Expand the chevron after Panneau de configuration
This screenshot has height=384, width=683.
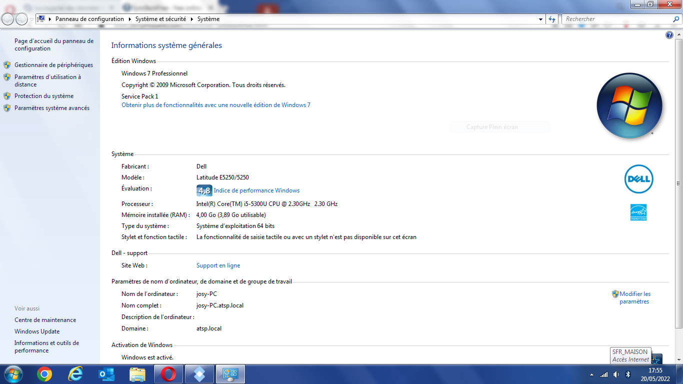129,19
